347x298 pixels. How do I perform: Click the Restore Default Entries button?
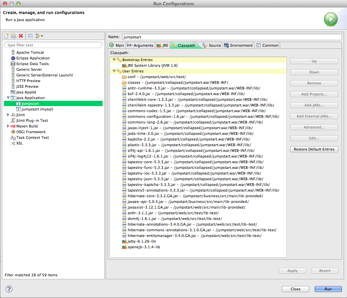coord(314,149)
